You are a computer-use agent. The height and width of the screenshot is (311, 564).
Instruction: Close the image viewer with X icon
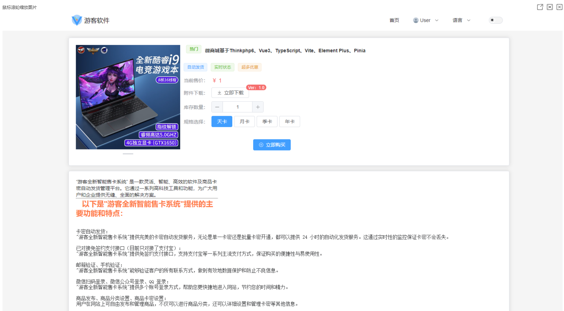pyautogui.click(x=559, y=7)
